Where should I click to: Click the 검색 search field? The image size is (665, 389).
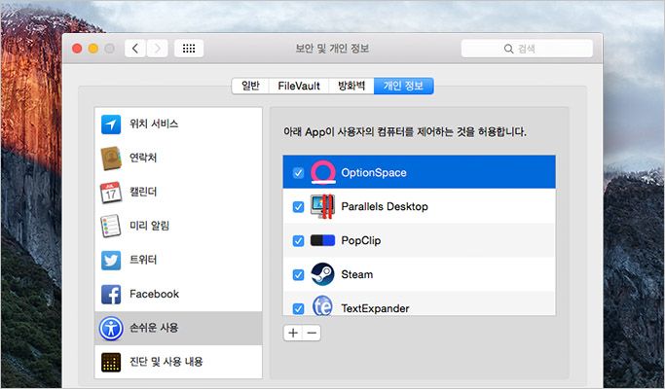527,49
